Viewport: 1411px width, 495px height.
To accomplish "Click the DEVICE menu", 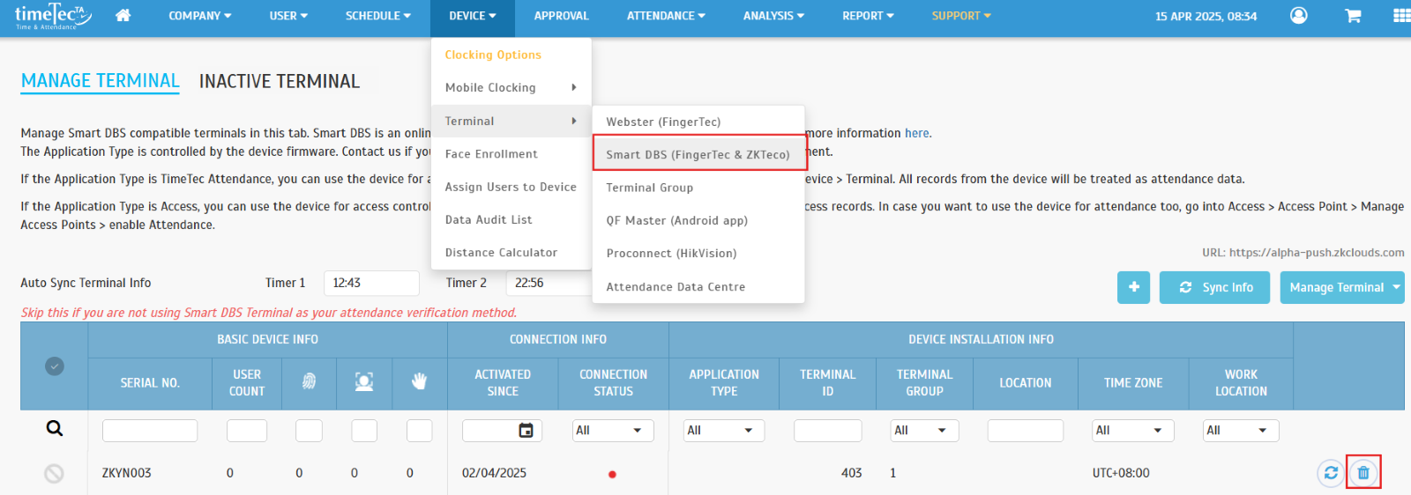I will pyautogui.click(x=473, y=16).
